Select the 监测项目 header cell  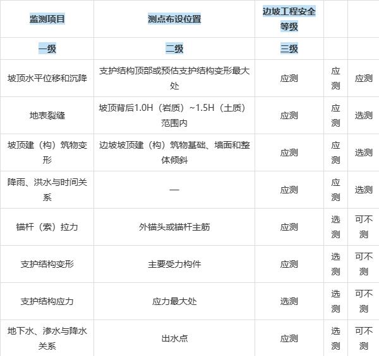pyautogui.click(x=47, y=19)
